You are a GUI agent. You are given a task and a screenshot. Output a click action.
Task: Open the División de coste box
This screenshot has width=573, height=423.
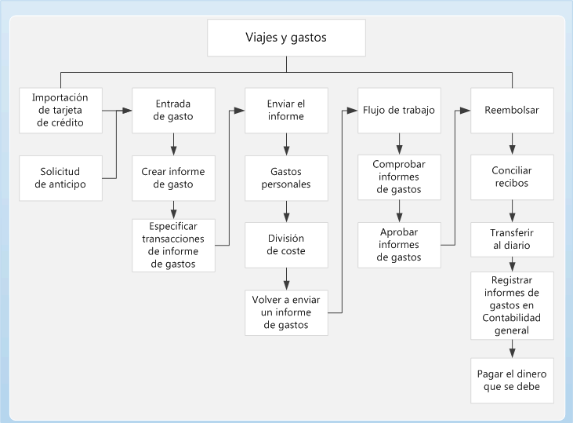click(x=285, y=245)
